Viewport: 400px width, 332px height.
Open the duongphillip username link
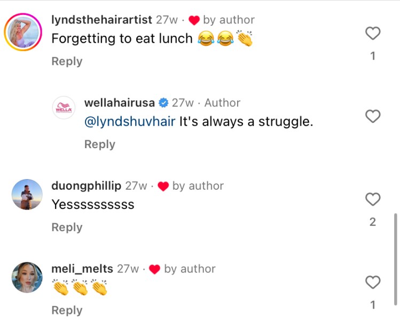point(85,186)
